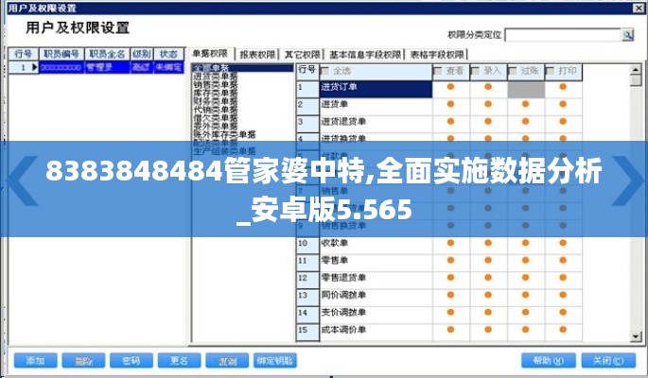The height and width of the screenshot is (378, 648).
Task: Select the 进货单 row name
Action: 334,104
